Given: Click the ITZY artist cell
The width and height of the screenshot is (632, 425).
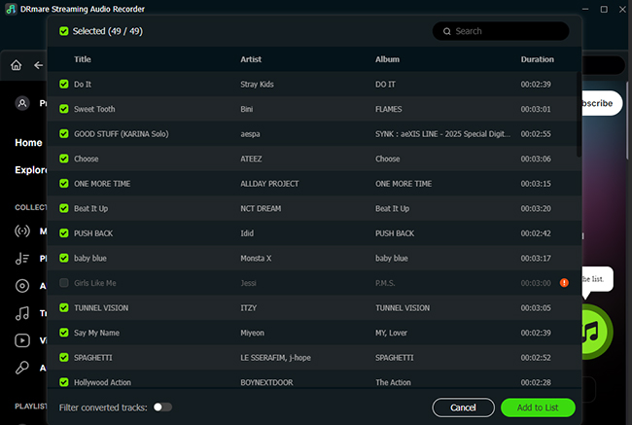Looking at the screenshot, I should click(248, 308).
